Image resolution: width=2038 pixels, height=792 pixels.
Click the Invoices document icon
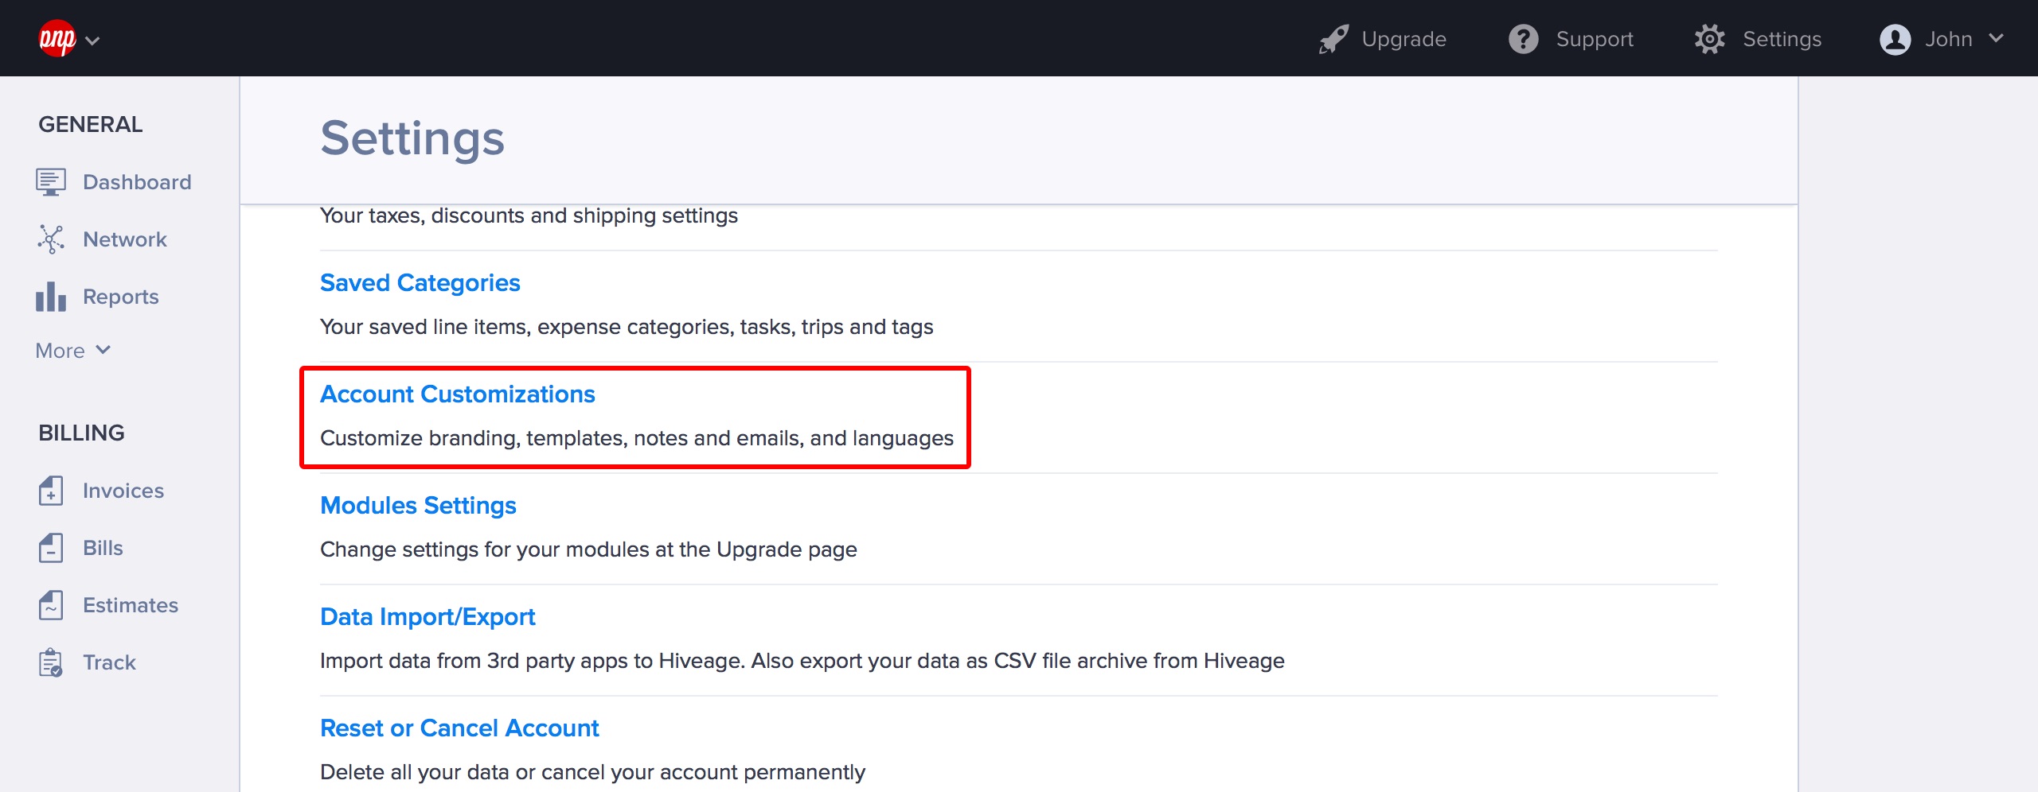pyautogui.click(x=51, y=491)
